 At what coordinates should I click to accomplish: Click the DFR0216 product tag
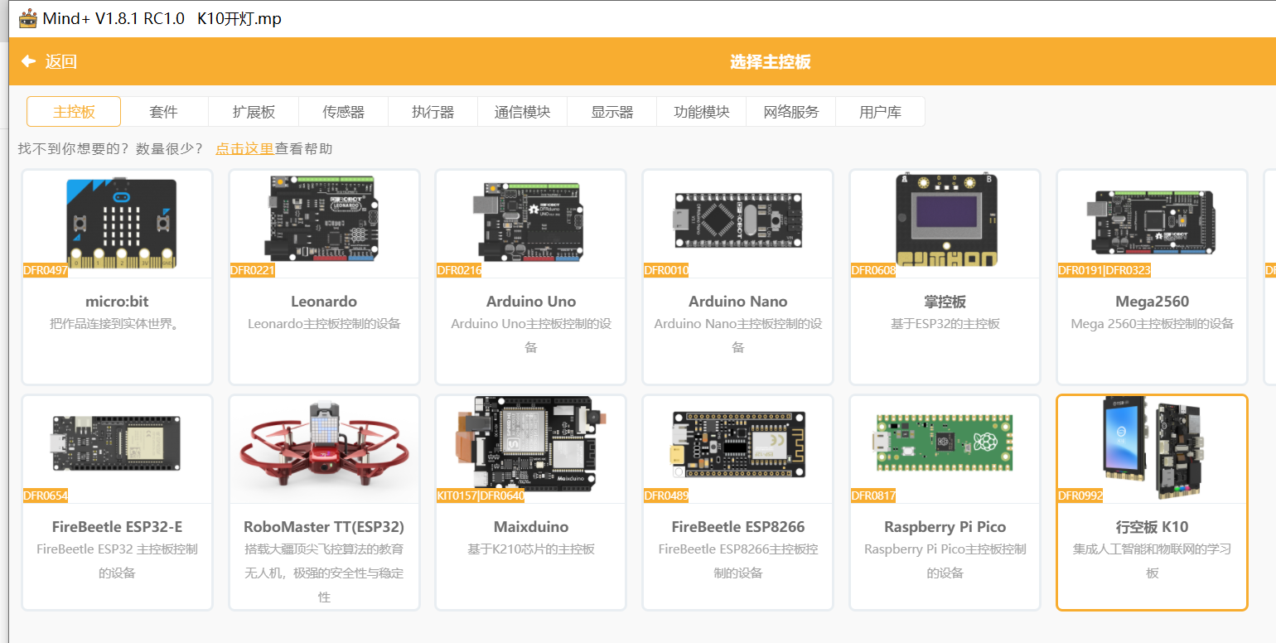(459, 270)
